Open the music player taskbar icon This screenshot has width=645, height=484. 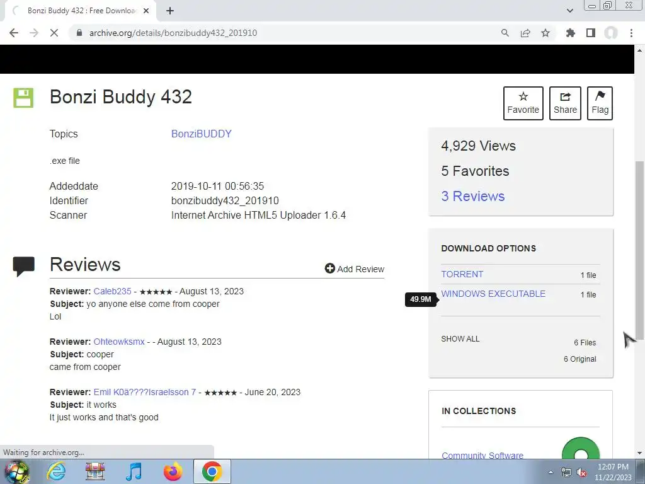[134, 471]
